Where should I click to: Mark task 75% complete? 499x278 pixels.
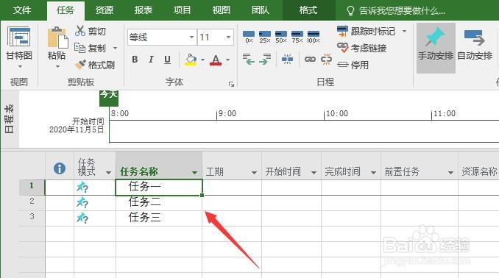pos(297,37)
